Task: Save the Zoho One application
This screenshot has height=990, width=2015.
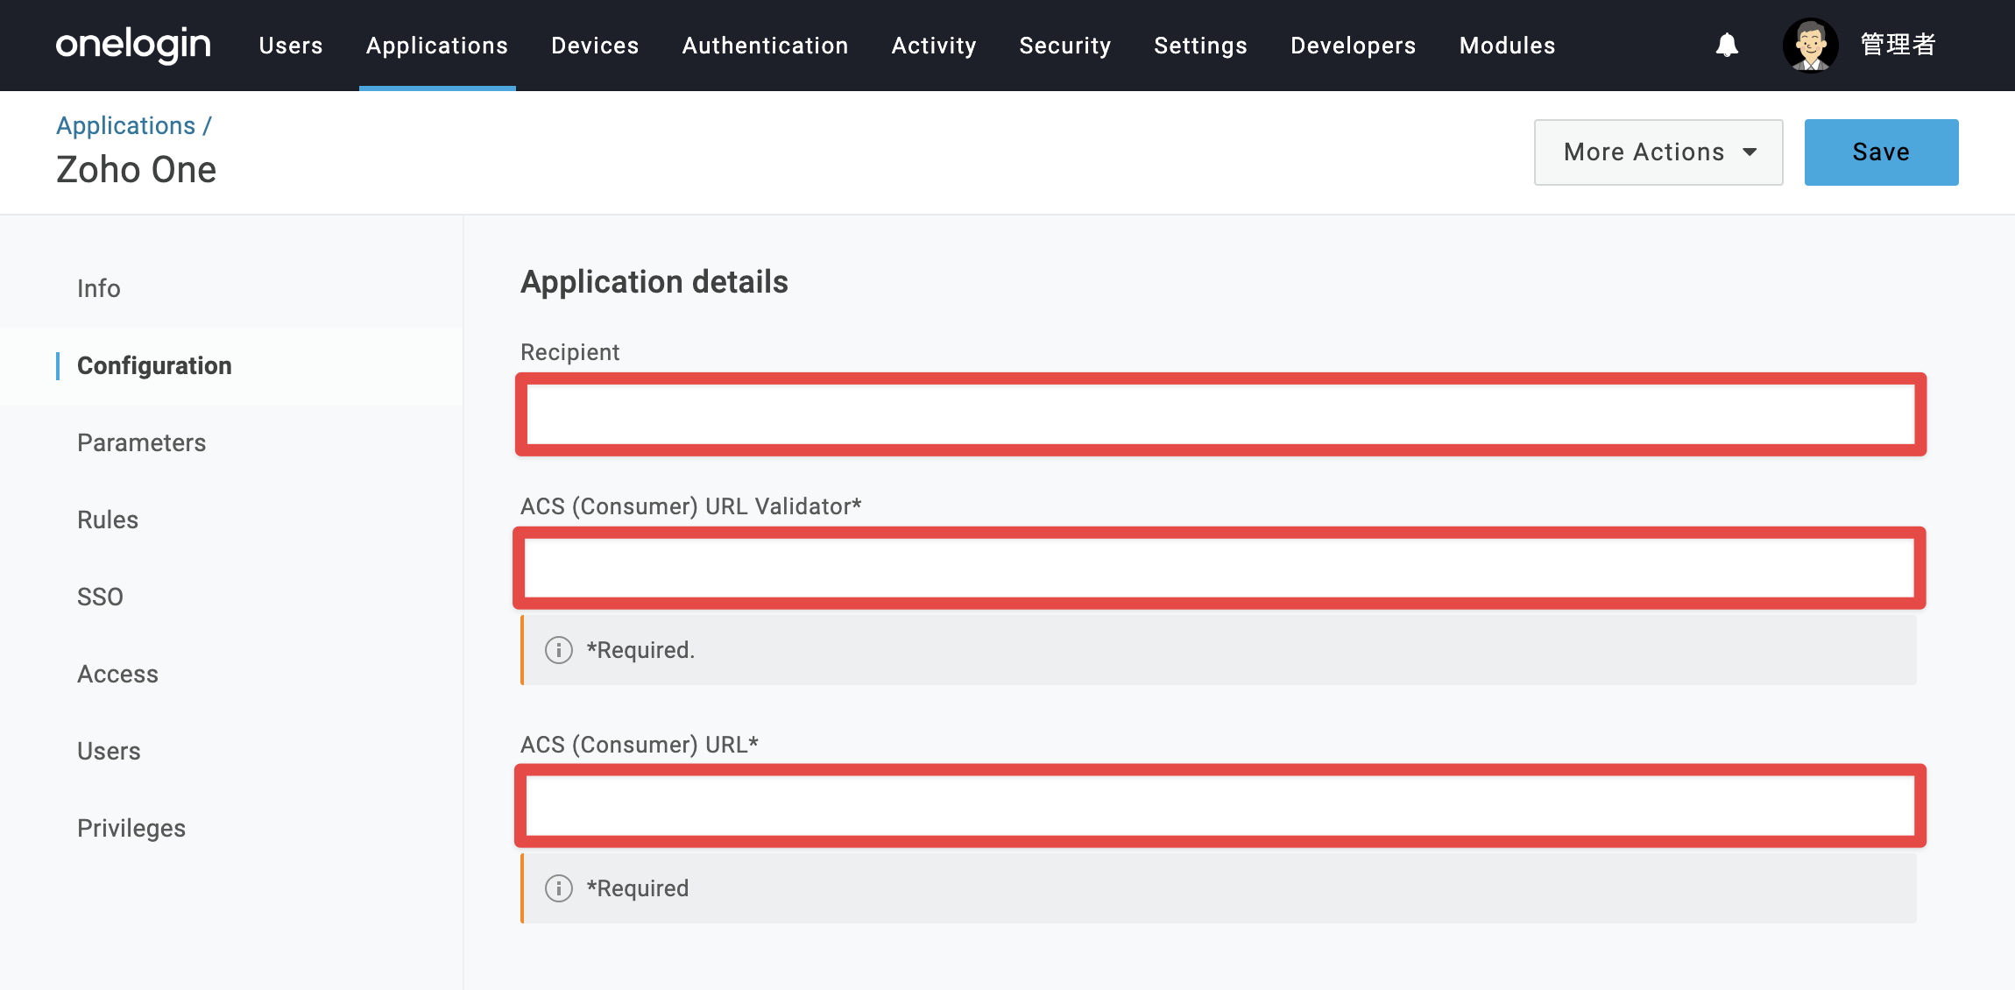Action: click(1881, 152)
